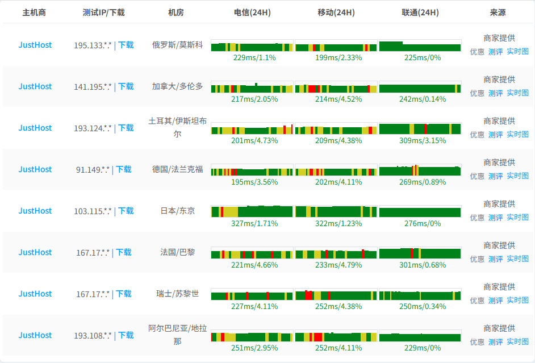This screenshot has width=535, height=363.
Task: Open JustHost link in Albania/Tirana row
Action: 35,335
